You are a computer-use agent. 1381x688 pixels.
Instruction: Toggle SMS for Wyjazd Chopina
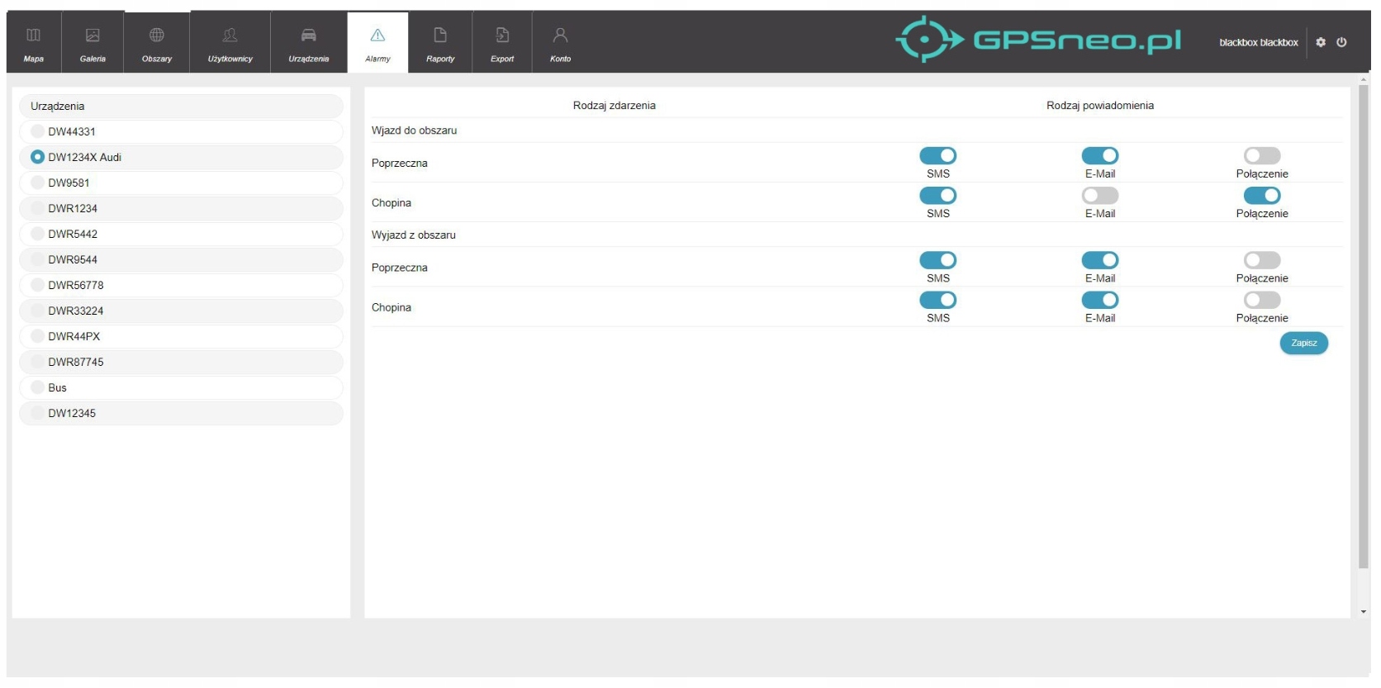[x=938, y=300]
